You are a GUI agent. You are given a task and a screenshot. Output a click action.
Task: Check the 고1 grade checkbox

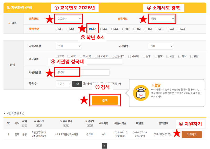[x=157, y=29]
